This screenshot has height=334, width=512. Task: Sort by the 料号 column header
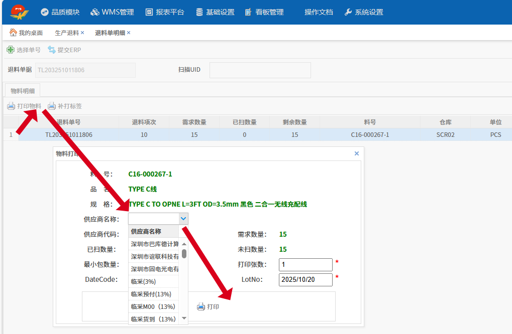pos(370,122)
